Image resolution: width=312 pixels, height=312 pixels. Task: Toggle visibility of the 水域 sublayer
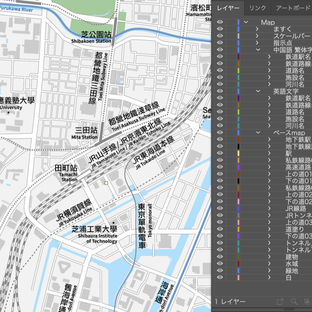[220, 264]
